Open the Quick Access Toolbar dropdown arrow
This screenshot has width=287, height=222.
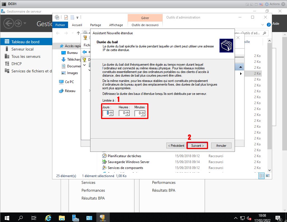[78, 17]
